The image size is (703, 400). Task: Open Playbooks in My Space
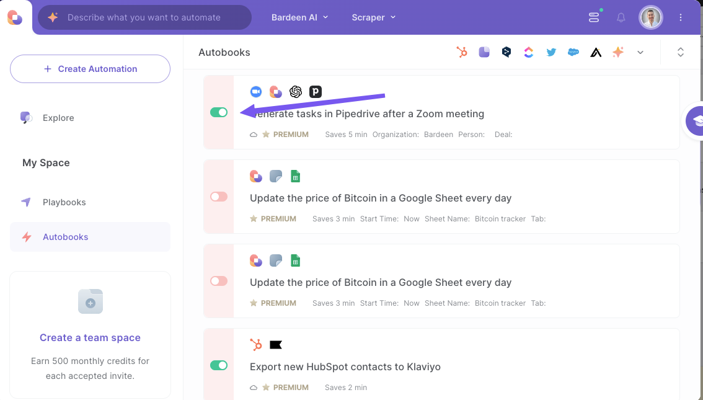tap(64, 202)
